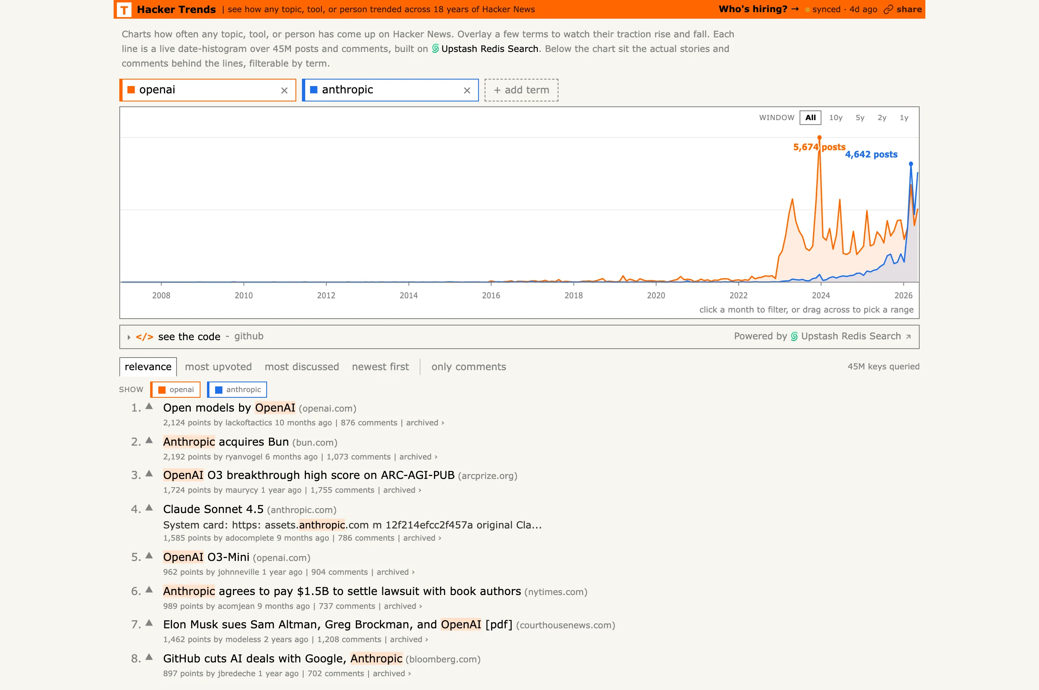
Task: Open the Who's hiring? link
Action: 758,9
